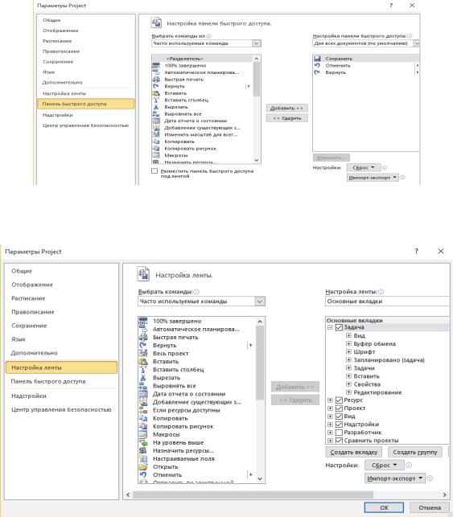
Task: Uncheck the Задача tab checkbox
Action: (339, 327)
